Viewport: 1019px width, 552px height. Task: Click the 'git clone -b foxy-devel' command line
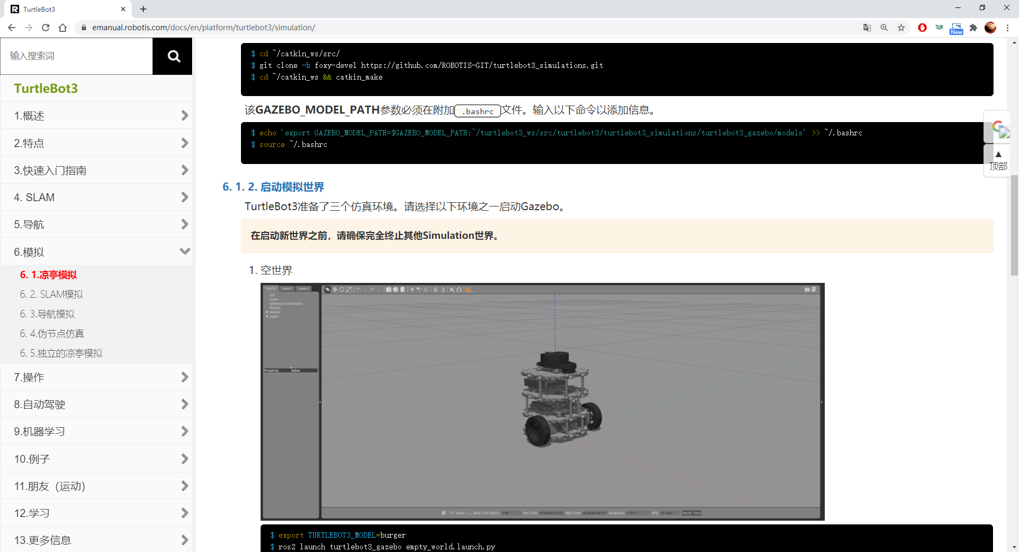click(x=427, y=65)
